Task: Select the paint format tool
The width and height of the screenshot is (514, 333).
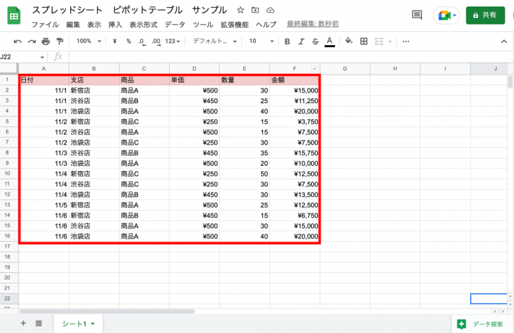Action: pyautogui.click(x=60, y=41)
